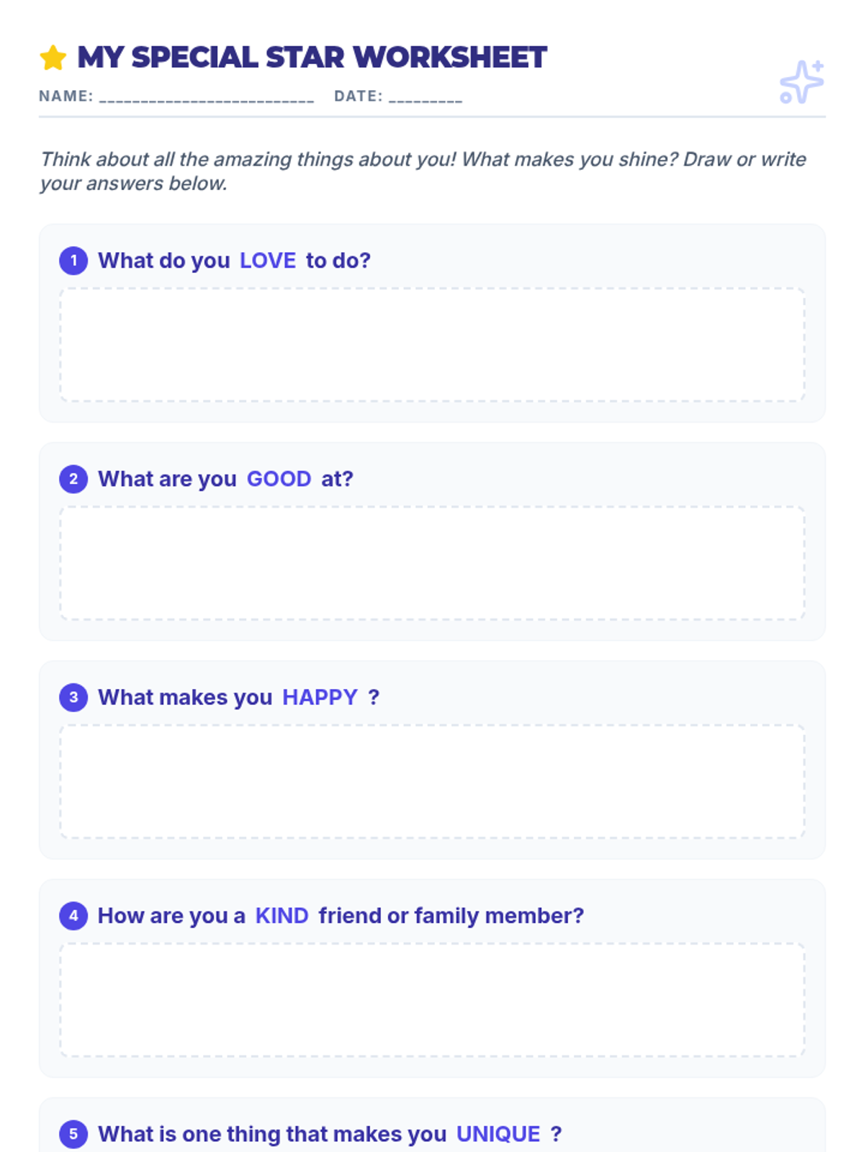Click answer box under GOOD question
Screen dimensions: 864x1152
point(432,563)
